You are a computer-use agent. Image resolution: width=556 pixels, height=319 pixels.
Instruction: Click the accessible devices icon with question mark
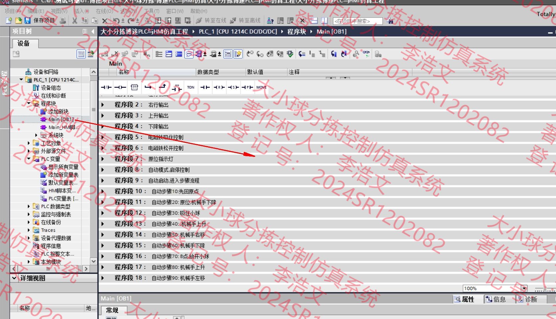click(270, 21)
